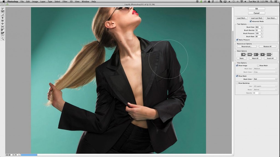Open the Layer menu

(x=43, y=1)
